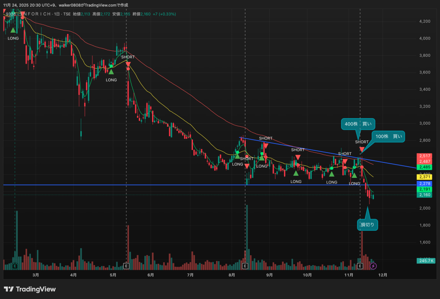Click the purple lightning bolt icon on time axis

click(x=373, y=266)
